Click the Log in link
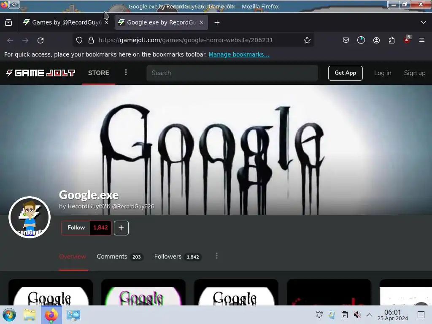 (383, 73)
